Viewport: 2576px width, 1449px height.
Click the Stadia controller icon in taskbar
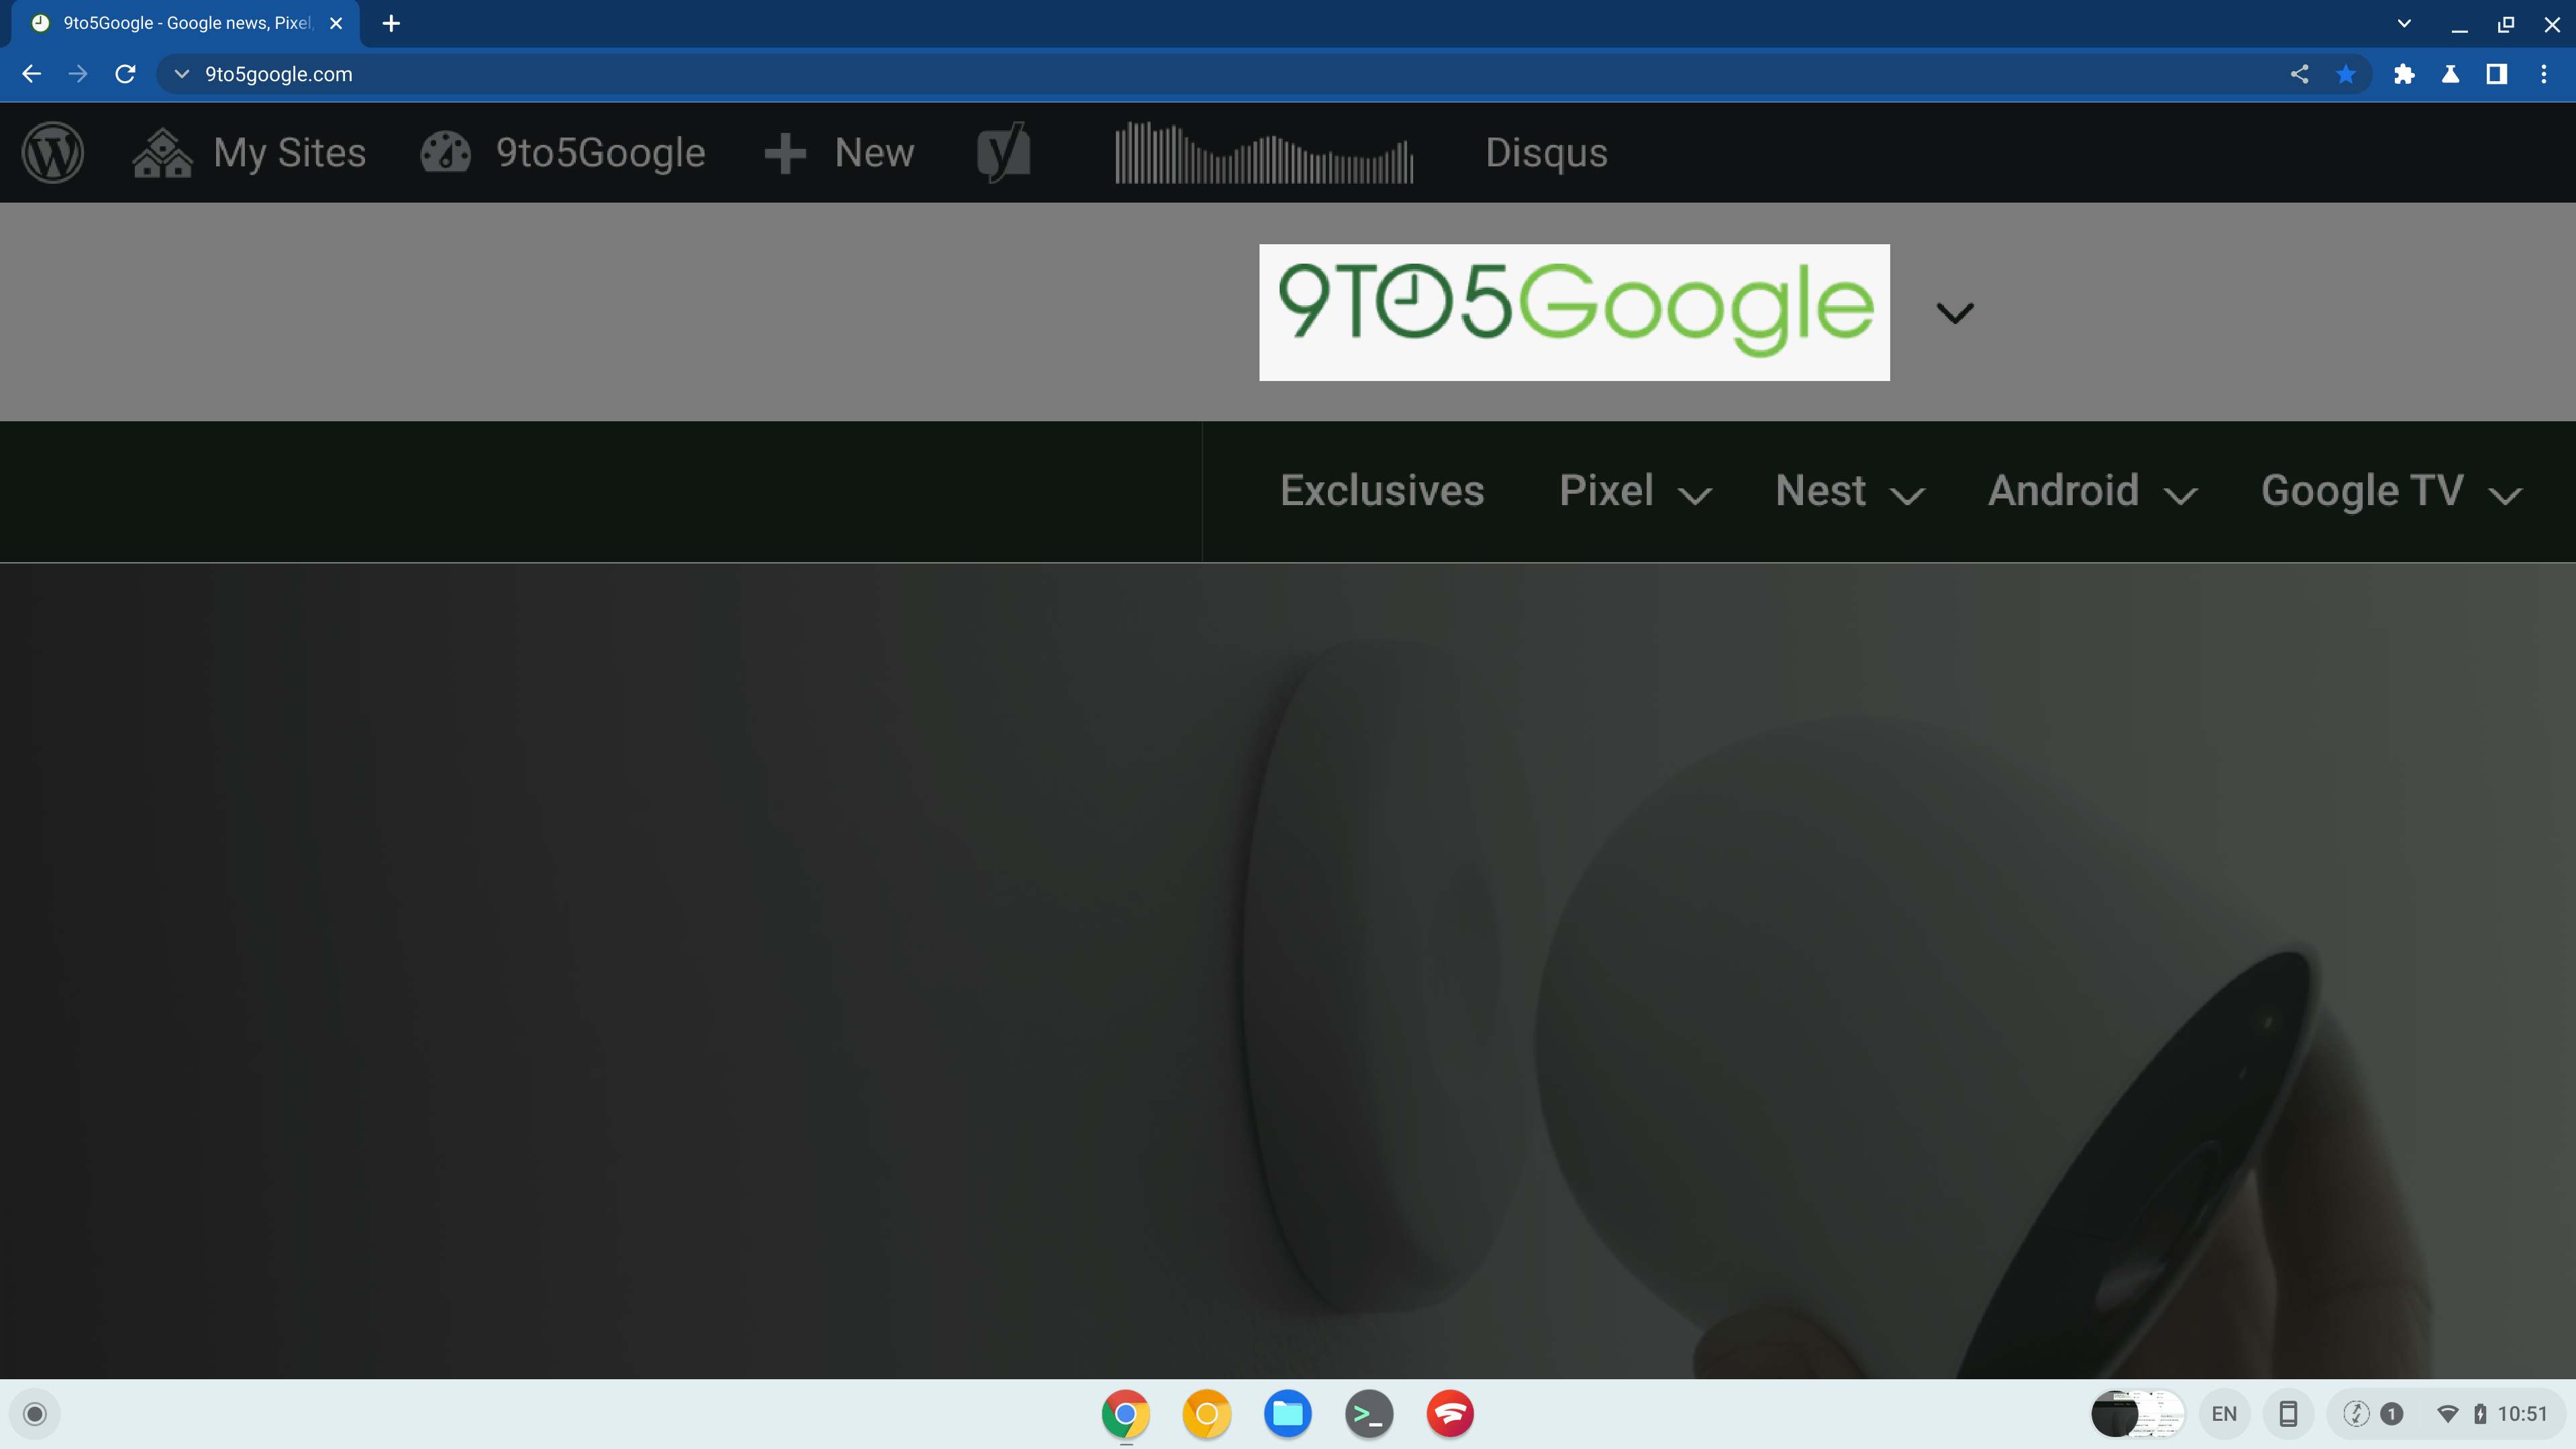tap(1451, 1413)
